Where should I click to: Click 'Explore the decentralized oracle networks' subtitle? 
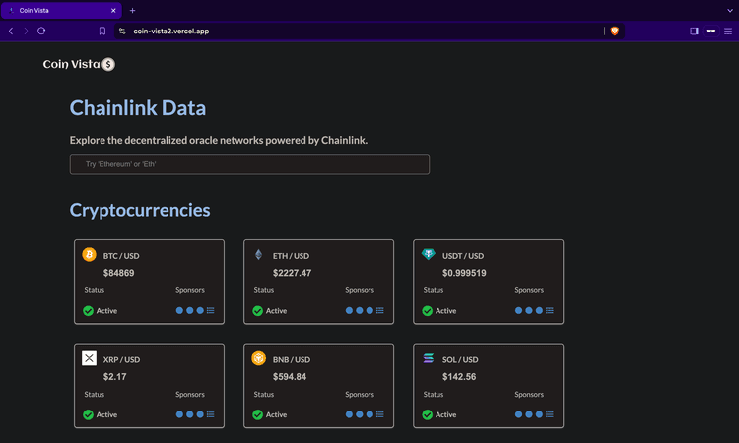point(219,140)
